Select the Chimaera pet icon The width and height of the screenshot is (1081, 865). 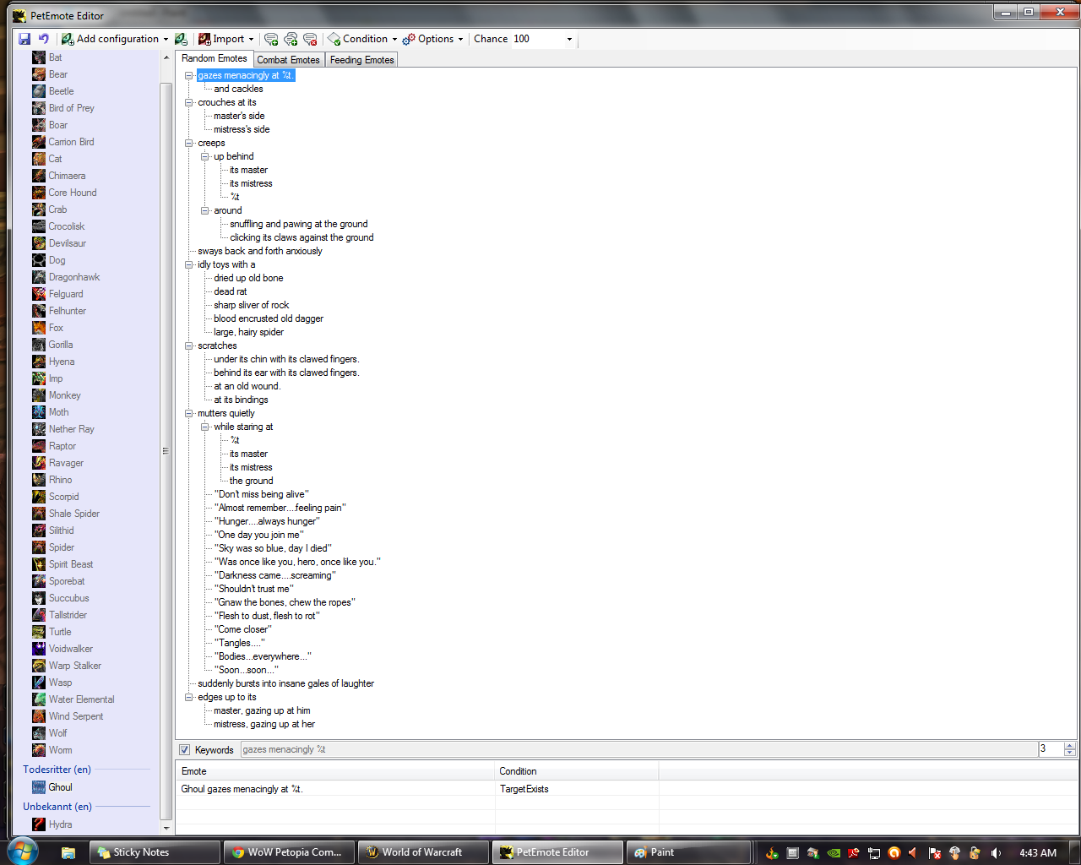pyautogui.click(x=39, y=176)
